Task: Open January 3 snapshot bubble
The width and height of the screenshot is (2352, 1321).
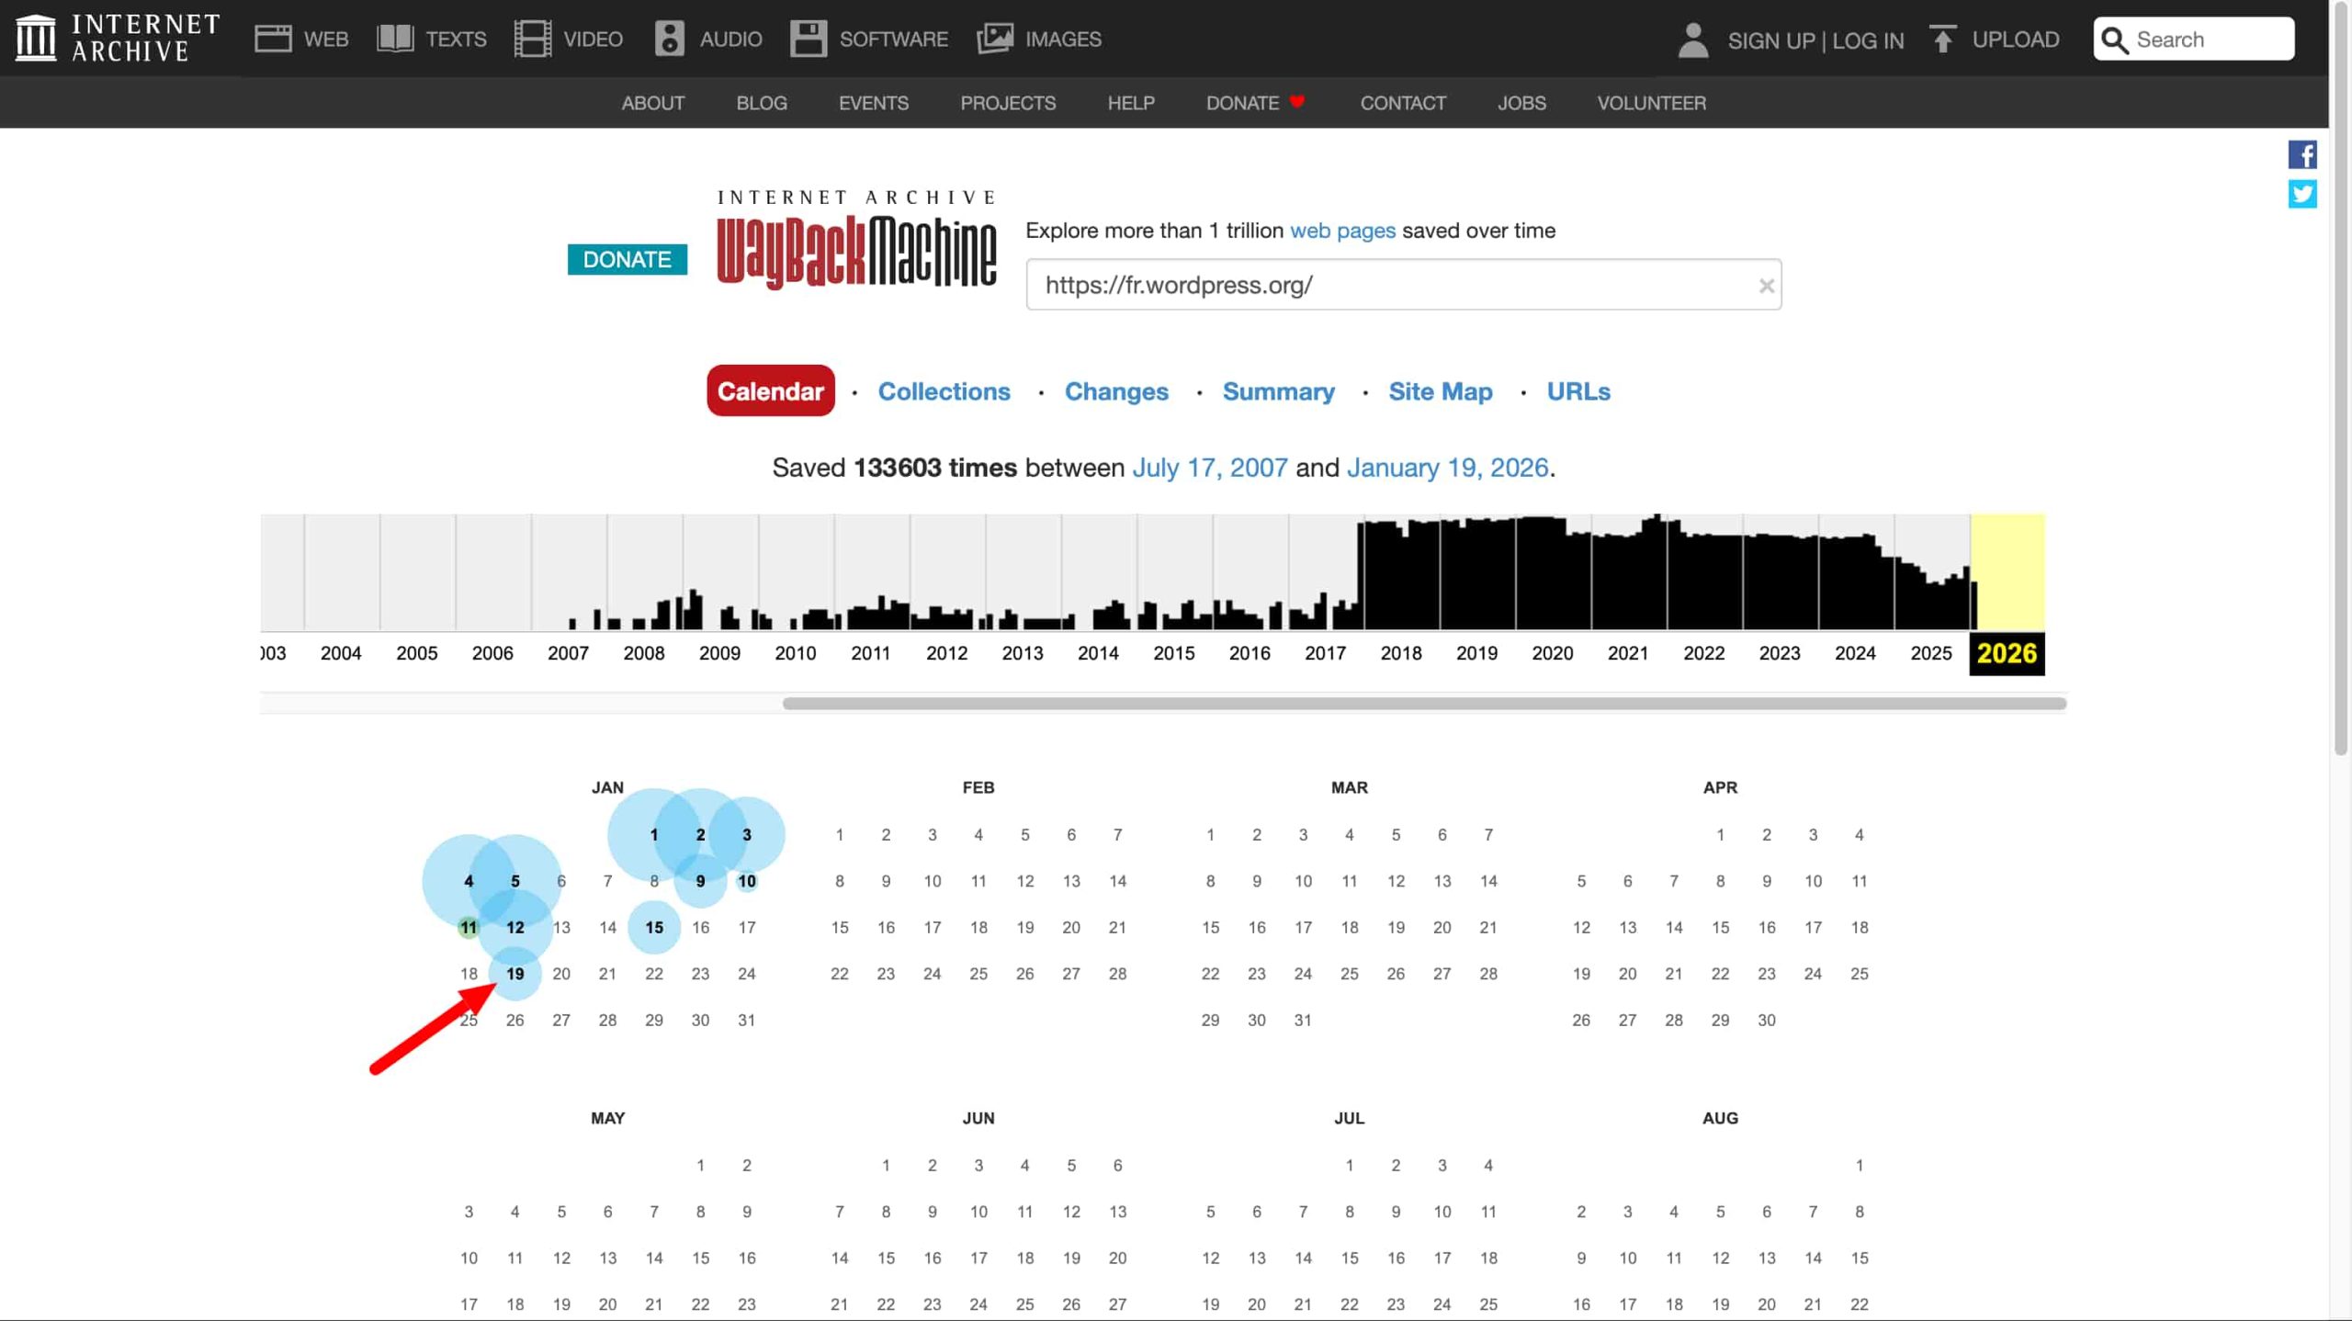Action: pos(747,835)
